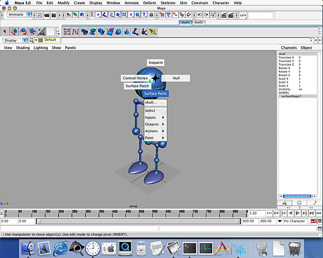
Task: Click the Open Scene folder icon
Action: tap(47, 15)
